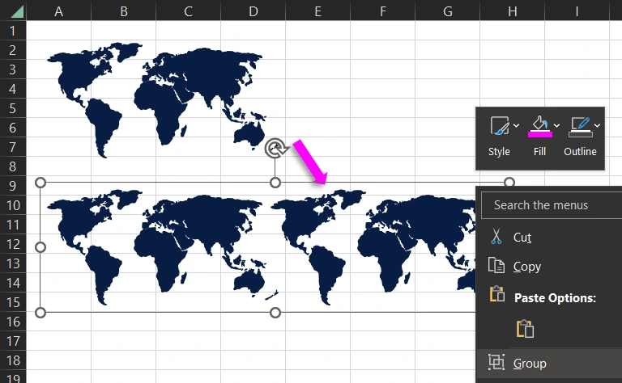Select column F header
Image resolution: width=622 pixels, height=383 pixels.
coord(383,11)
